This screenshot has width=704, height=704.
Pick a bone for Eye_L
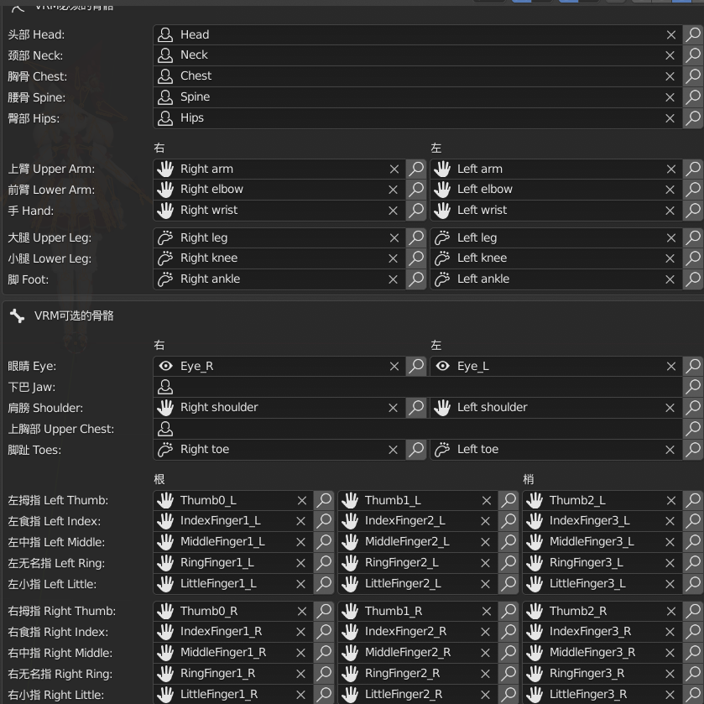coord(693,367)
